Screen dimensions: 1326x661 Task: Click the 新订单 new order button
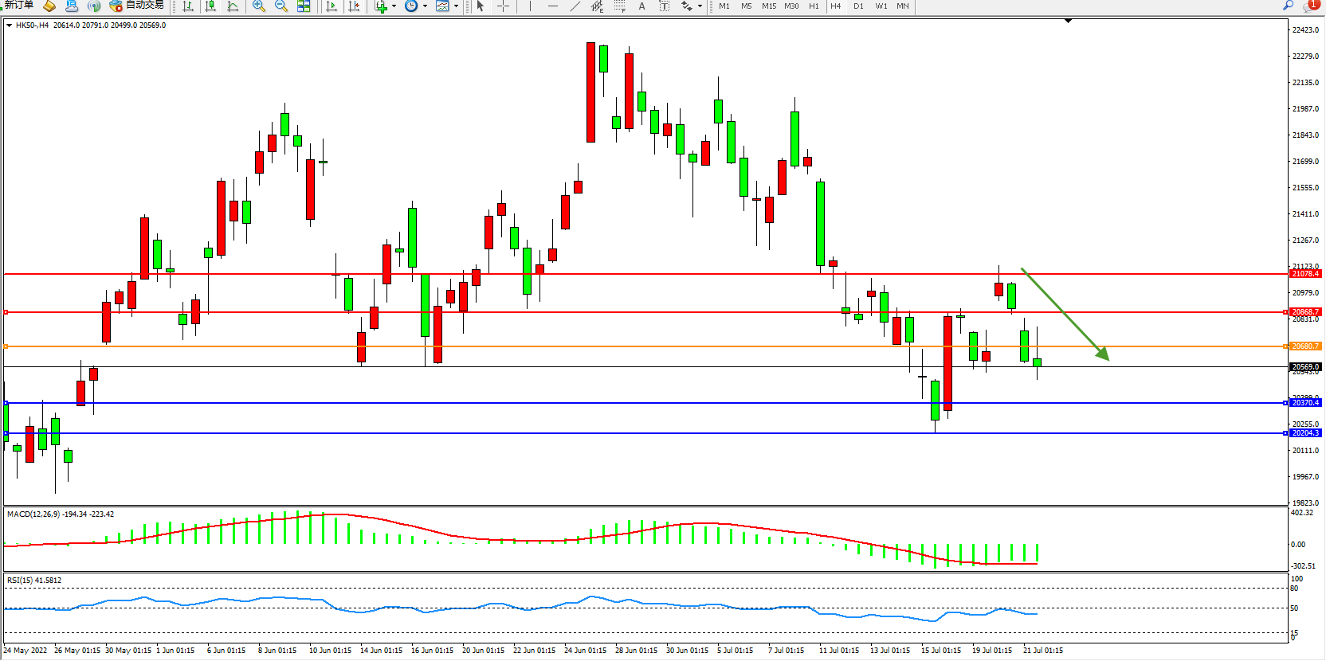tap(19, 6)
